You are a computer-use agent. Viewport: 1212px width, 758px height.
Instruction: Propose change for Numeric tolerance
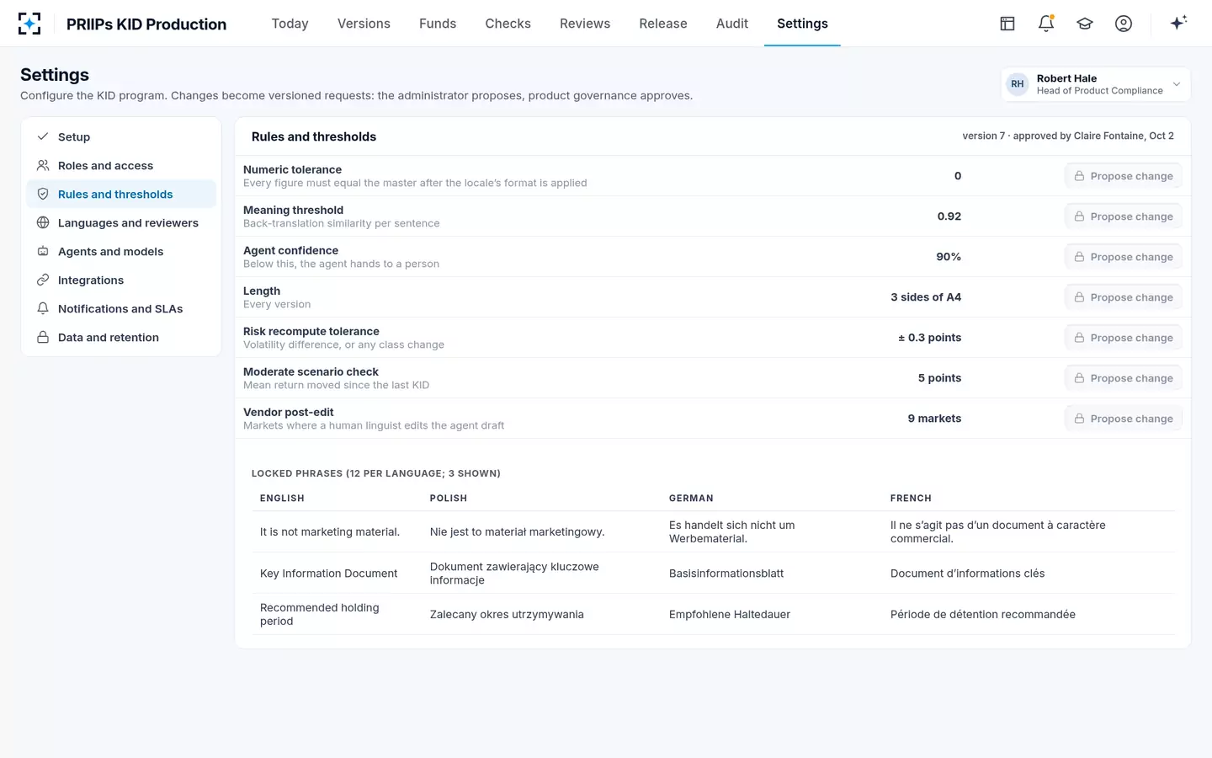tap(1124, 176)
